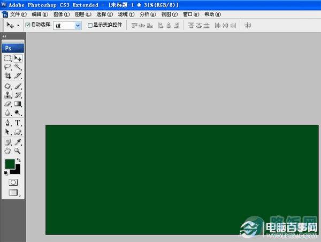This screenshot has height=242, width=321.
Task: Open the 视图 menu
Action: 169,14
